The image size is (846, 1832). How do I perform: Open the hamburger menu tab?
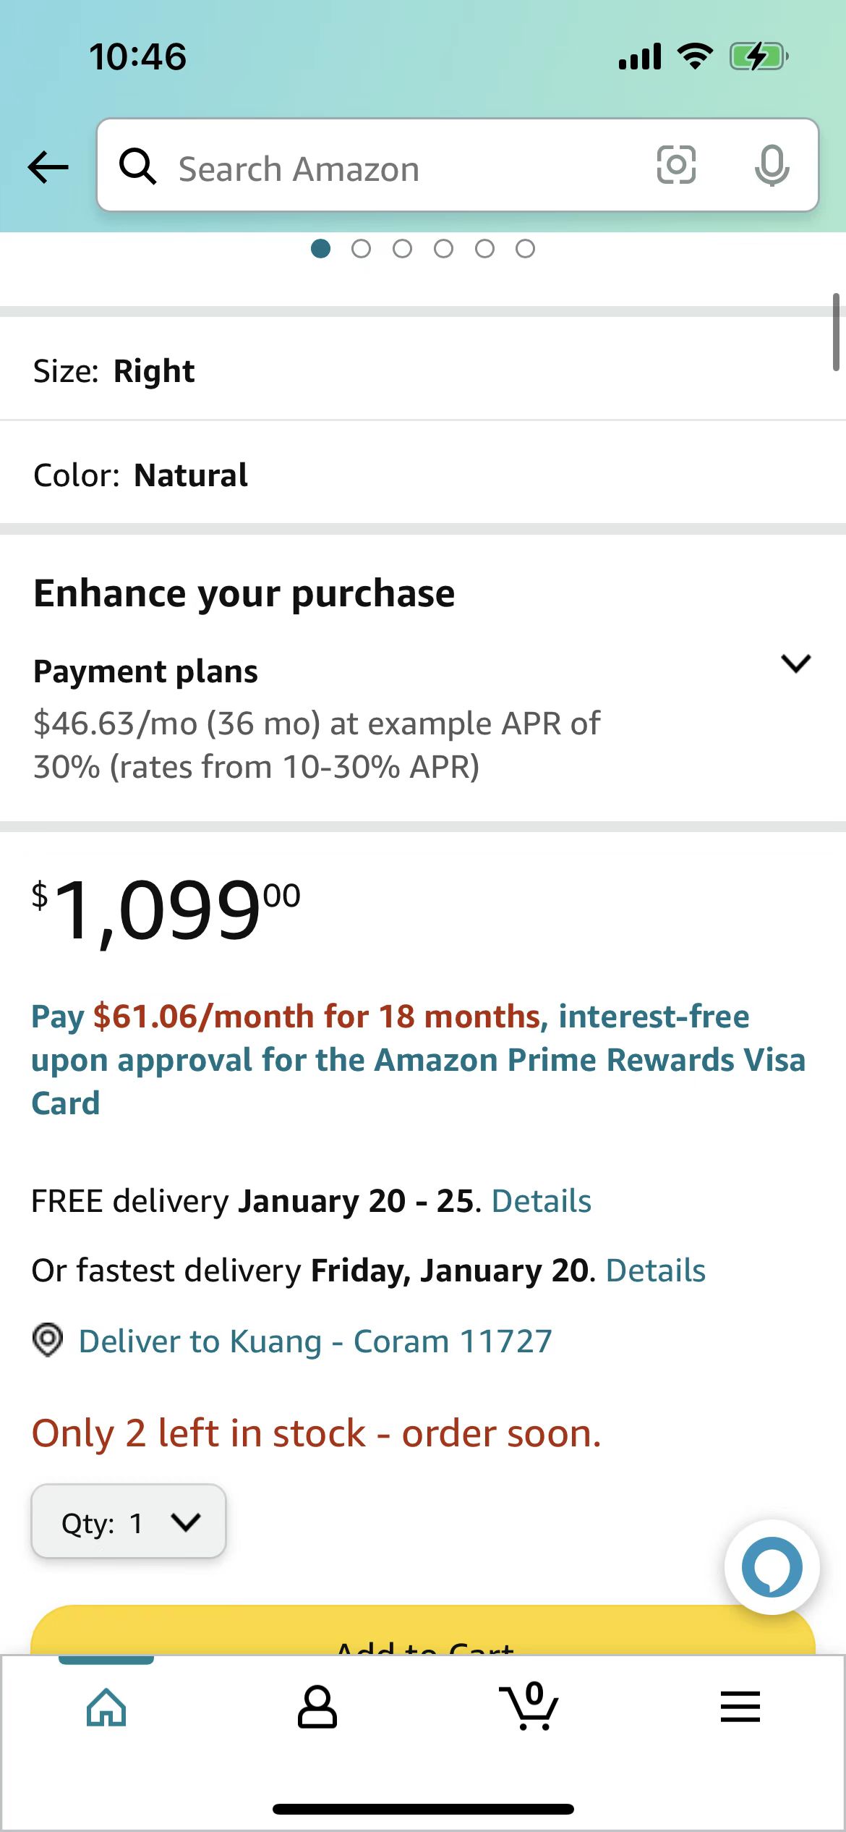pos(740,1708)
